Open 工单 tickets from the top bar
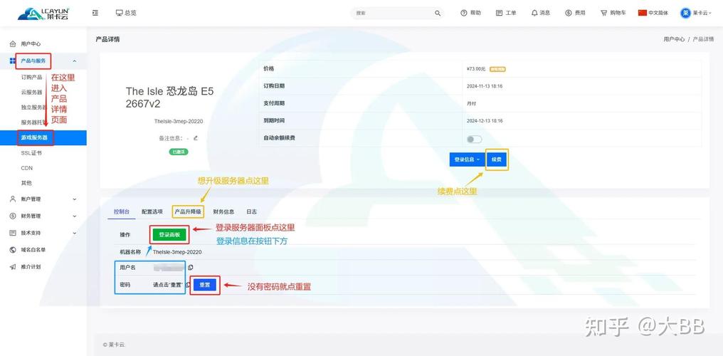This screenshot has height=356, width=723. pos(506,13)
